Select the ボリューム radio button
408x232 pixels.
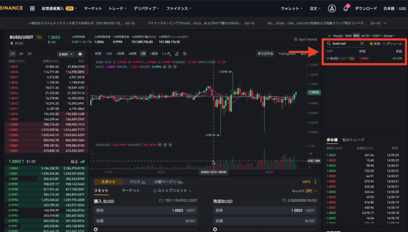tap(384, 44)
